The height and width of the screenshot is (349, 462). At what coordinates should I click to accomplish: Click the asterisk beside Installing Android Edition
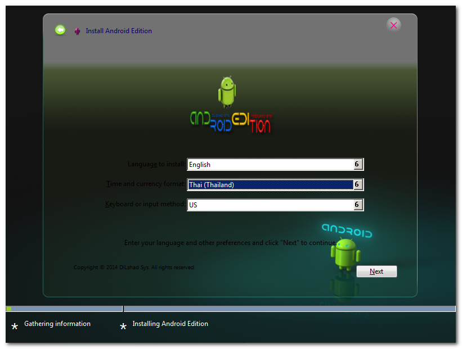(123, 326)
